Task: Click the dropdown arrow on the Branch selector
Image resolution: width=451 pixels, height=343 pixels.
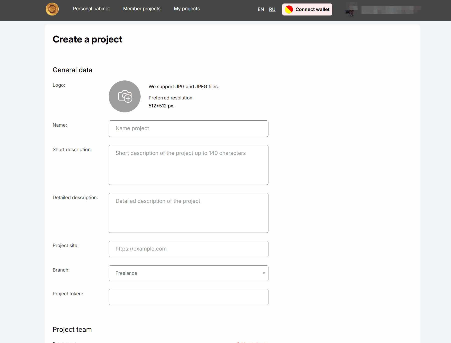Action: pyautogui.click(x=263, y=273)
